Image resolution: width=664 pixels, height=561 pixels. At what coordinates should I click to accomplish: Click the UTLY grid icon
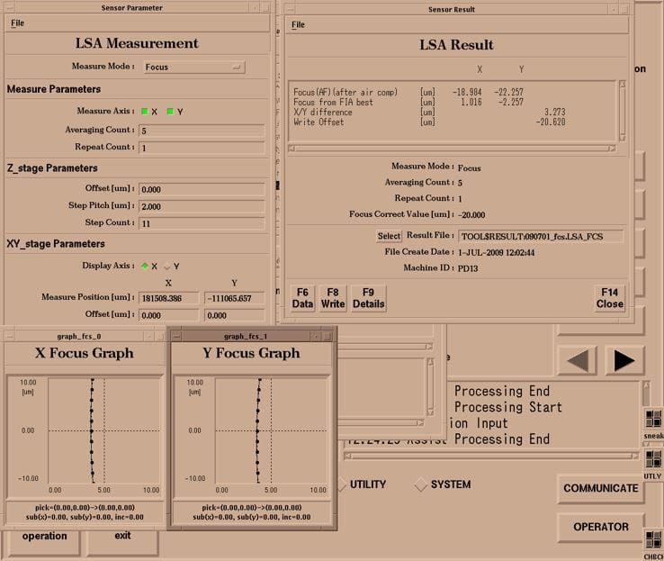(x=653, y=459)
